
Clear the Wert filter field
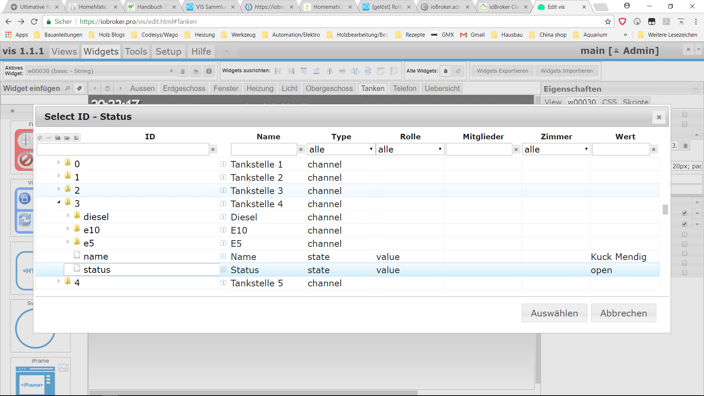[653, 149]
